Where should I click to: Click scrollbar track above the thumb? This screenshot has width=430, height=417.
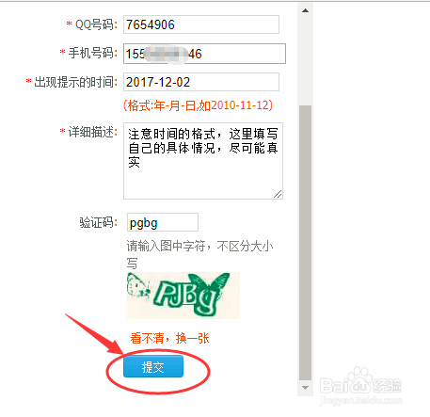[x=305, y=61]
